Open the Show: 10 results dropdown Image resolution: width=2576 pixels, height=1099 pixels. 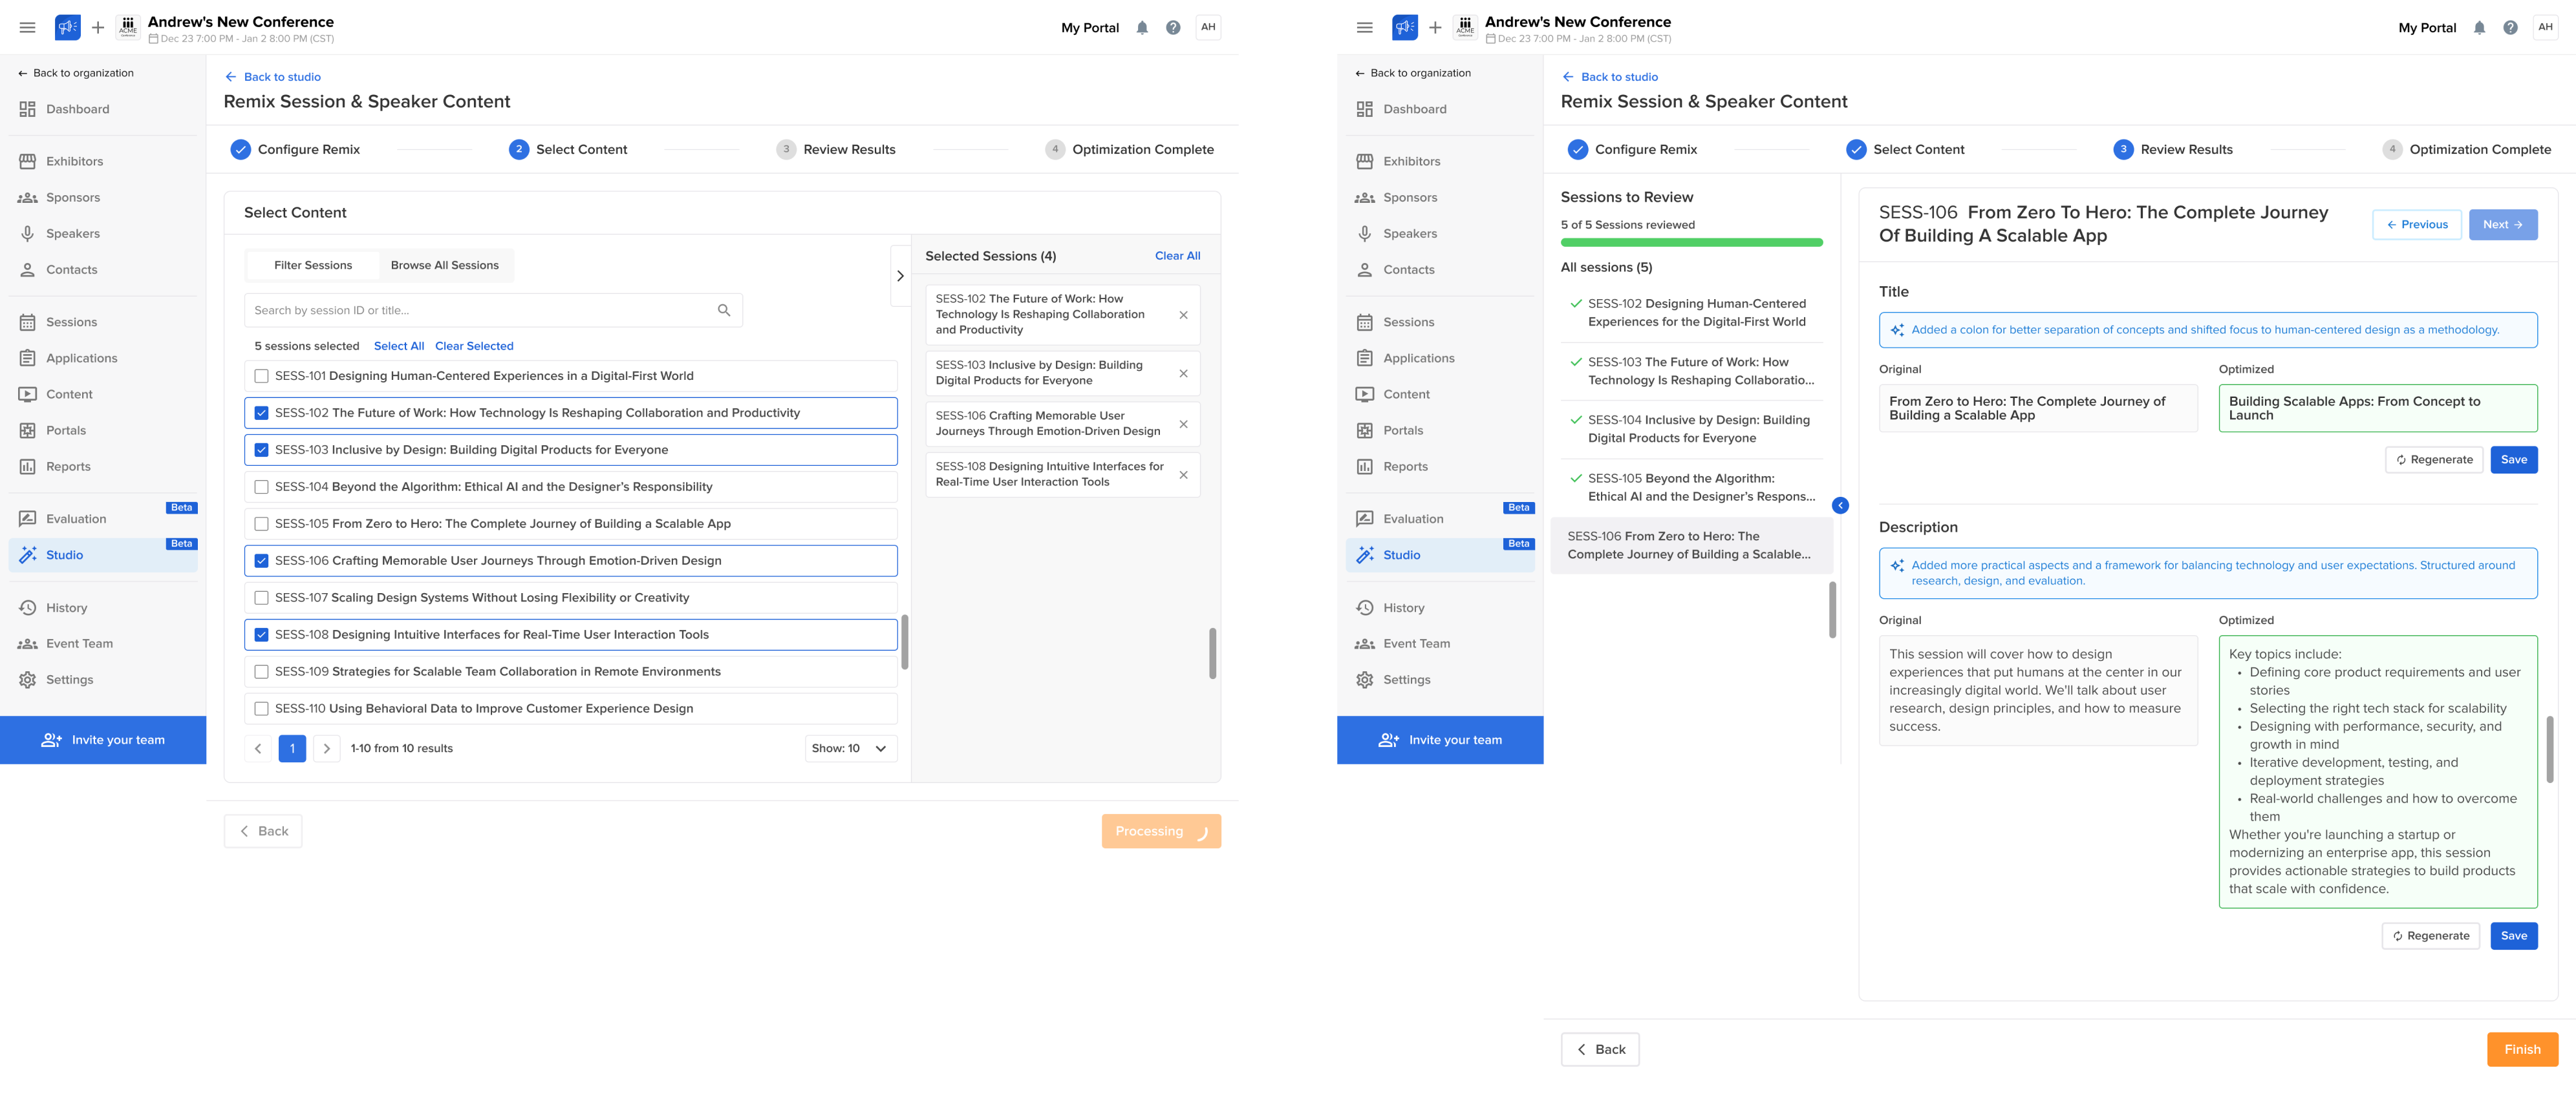850,748
